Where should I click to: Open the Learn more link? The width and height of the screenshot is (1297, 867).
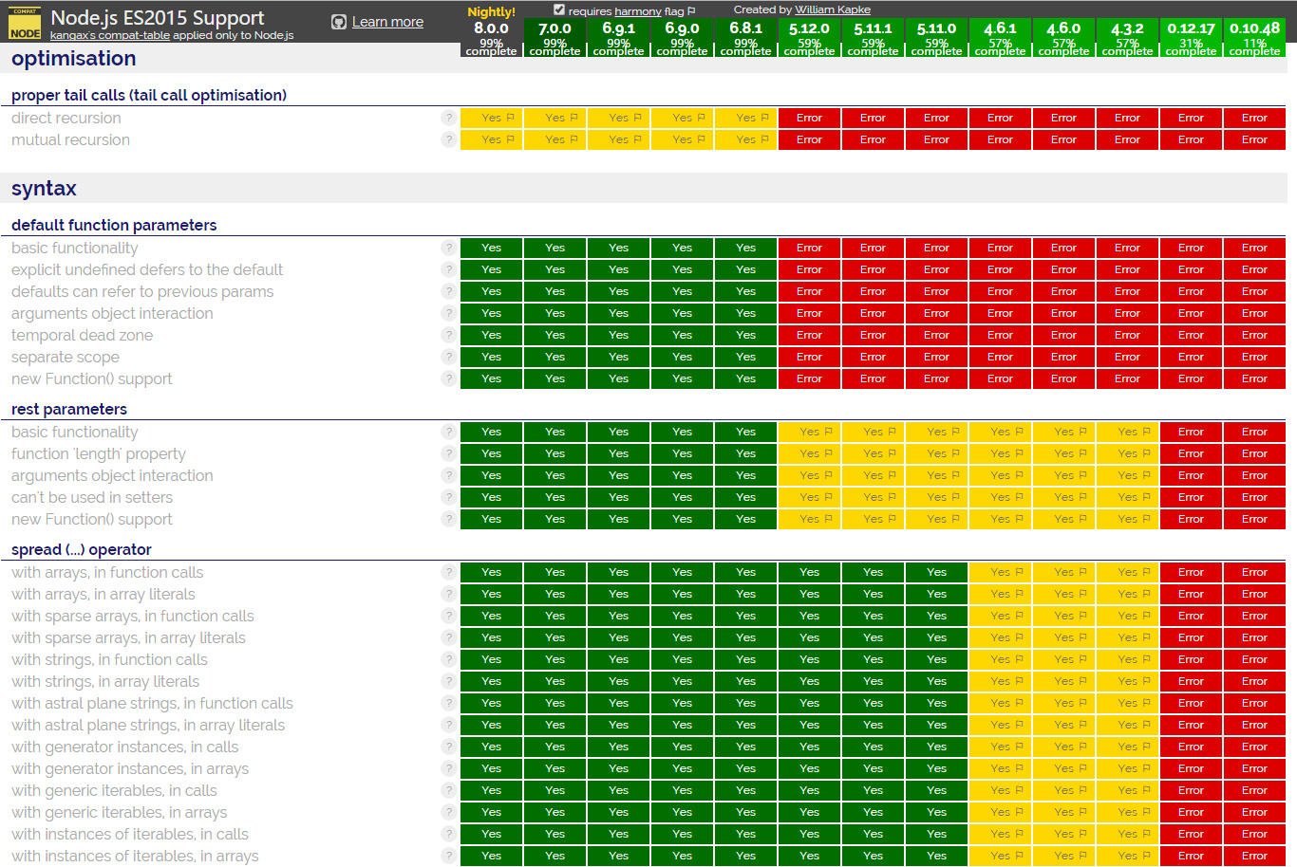pos(387,22)
